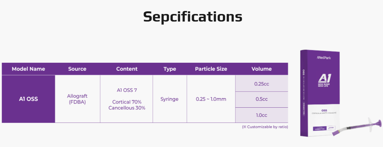Image resolution: width=383 pixels, height=147 pixels.
Task: Choose the 1.0cc volume row
Action: (261, 115)
